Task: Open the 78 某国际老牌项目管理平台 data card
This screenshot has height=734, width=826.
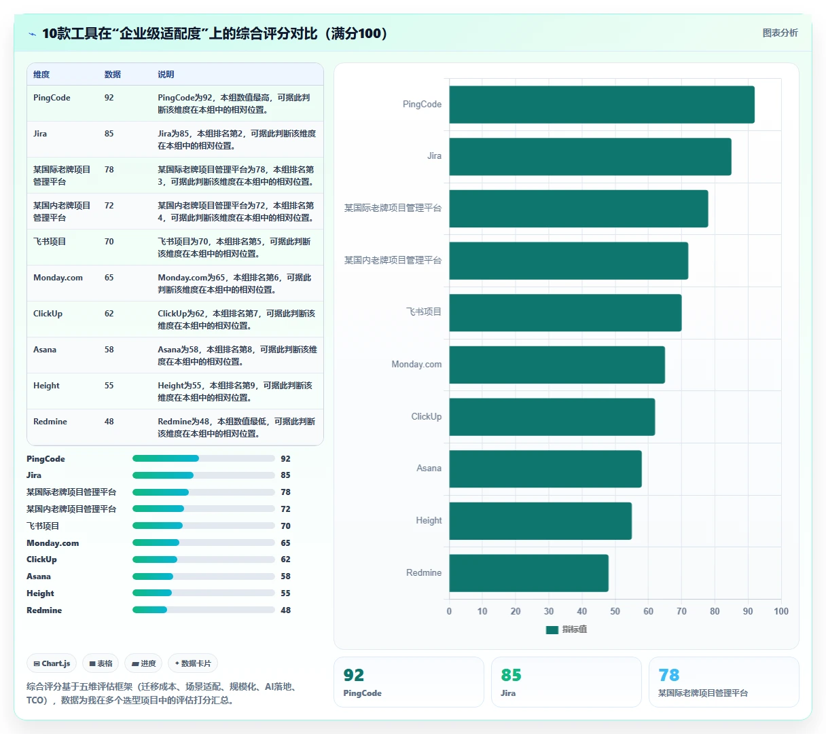Action: (x=723, y=682)
